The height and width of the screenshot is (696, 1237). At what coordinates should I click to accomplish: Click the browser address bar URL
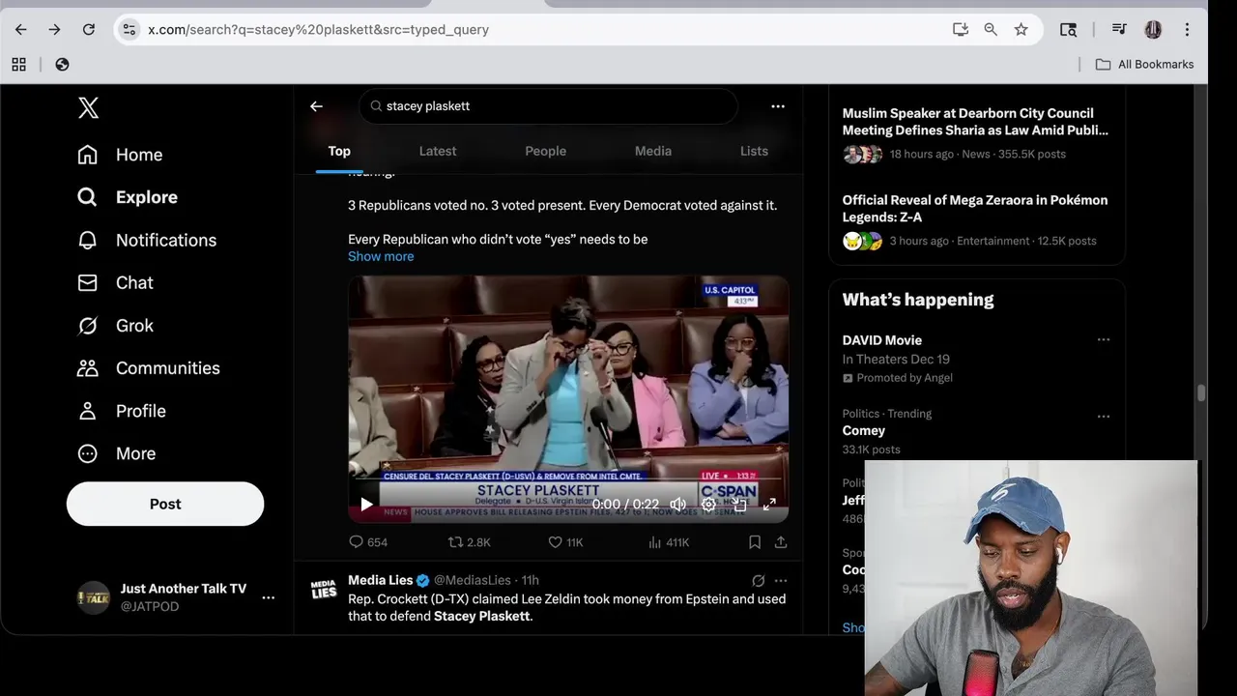tap(319, 30)
